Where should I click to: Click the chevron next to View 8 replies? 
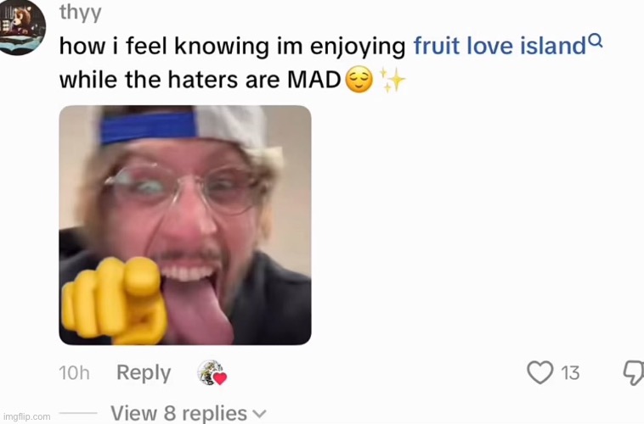click(x=259, y=414)
